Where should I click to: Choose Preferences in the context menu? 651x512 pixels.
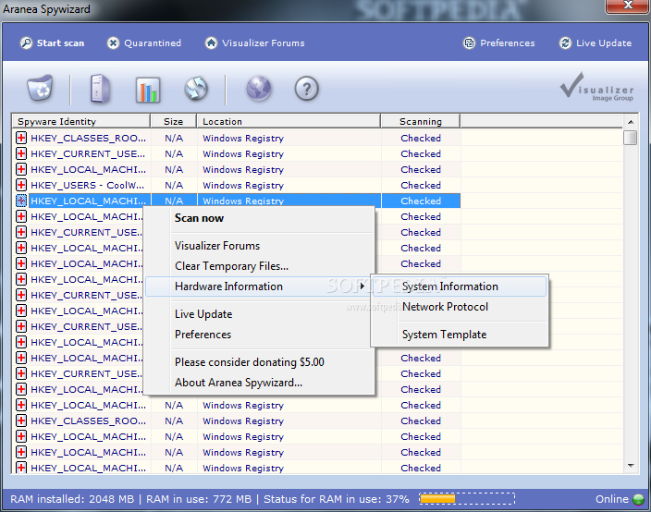(259, 335)
